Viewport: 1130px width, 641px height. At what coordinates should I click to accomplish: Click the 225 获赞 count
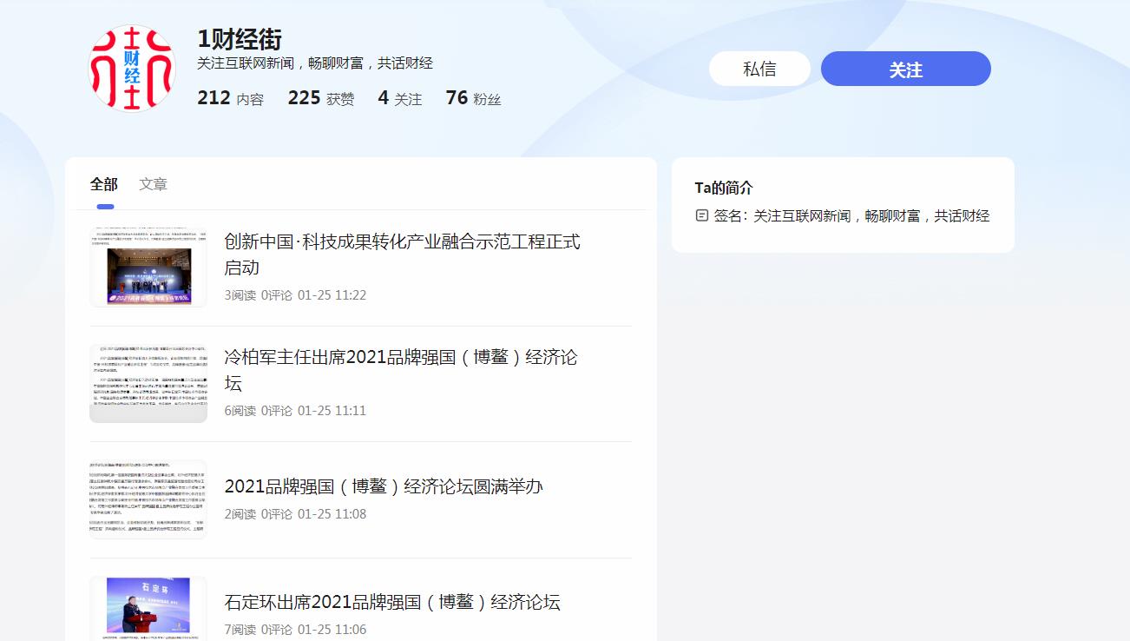321,98
